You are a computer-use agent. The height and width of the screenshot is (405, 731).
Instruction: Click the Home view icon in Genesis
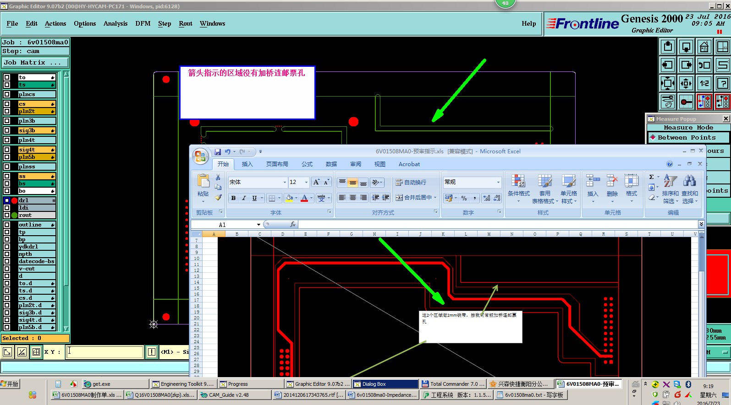pos(704,47)
